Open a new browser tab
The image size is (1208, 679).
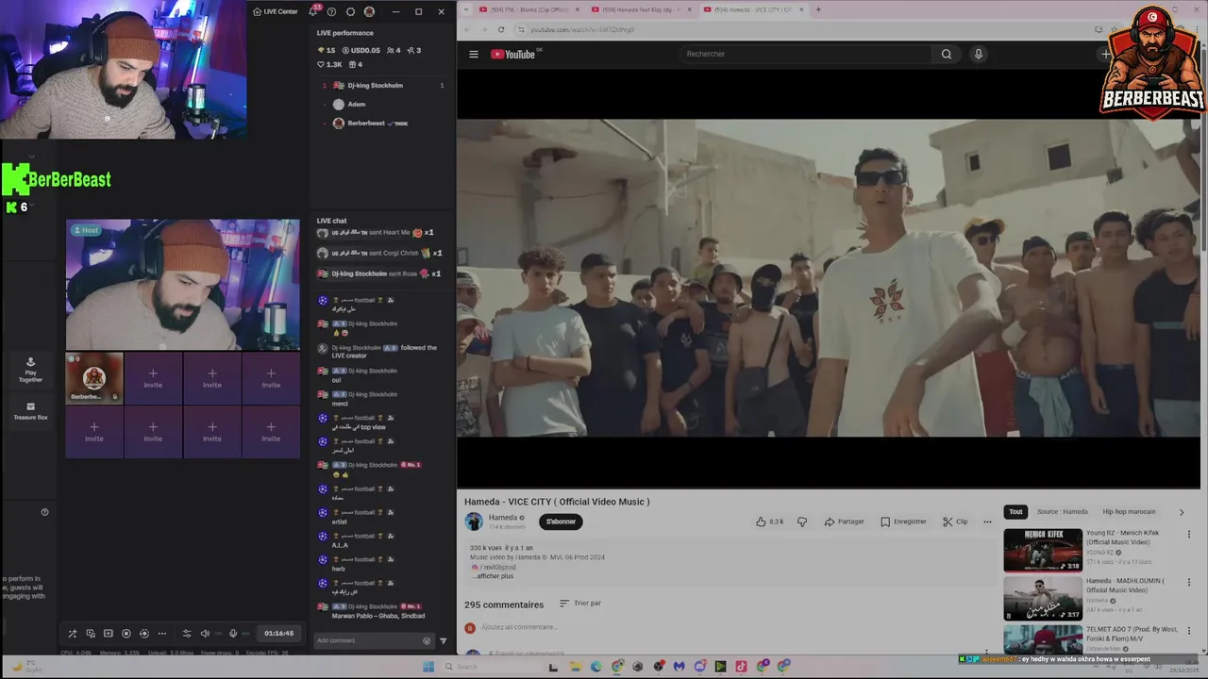click(818, 9)
